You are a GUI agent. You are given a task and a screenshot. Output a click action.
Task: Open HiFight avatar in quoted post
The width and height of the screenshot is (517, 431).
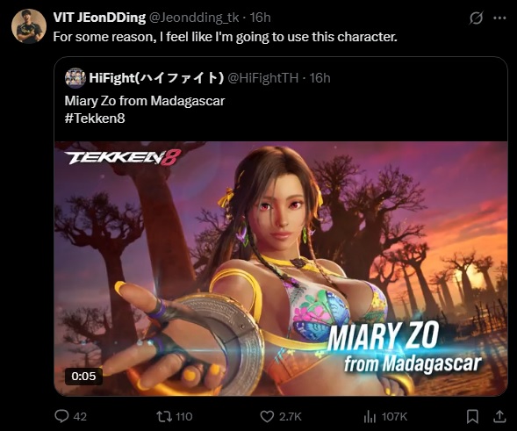[x=75, y=78]
